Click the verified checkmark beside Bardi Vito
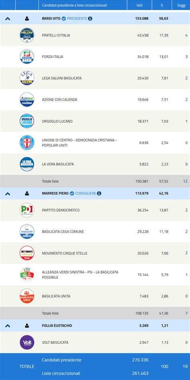 (x=64, y=18)
